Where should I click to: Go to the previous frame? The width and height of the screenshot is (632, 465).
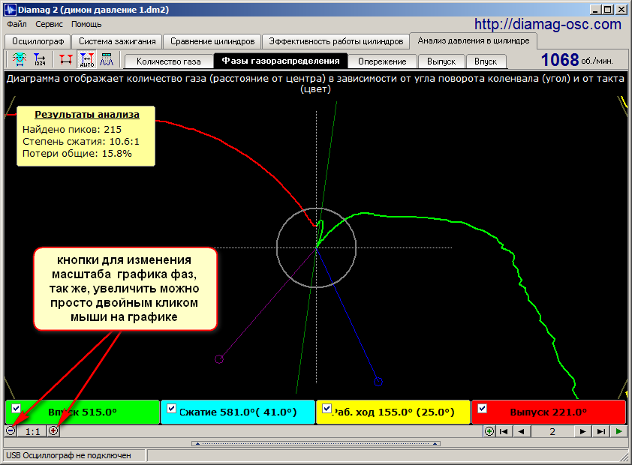point(521,431)
